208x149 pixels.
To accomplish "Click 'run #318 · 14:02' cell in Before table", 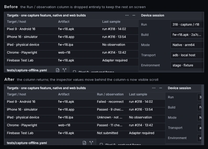I will pos(114,29).
